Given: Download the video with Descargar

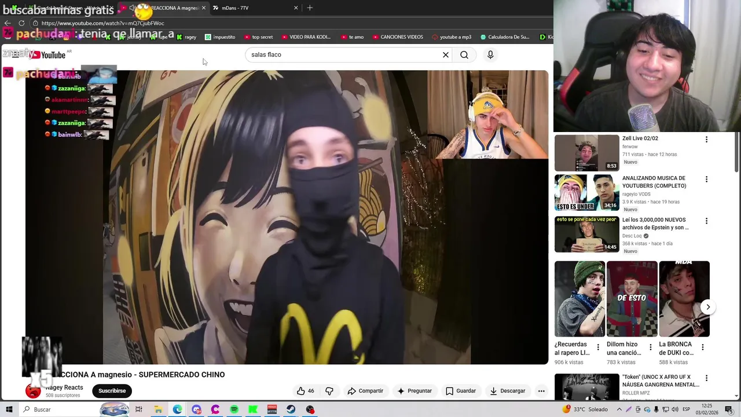Looking at the screenshot, I should [x=508, y=391].
